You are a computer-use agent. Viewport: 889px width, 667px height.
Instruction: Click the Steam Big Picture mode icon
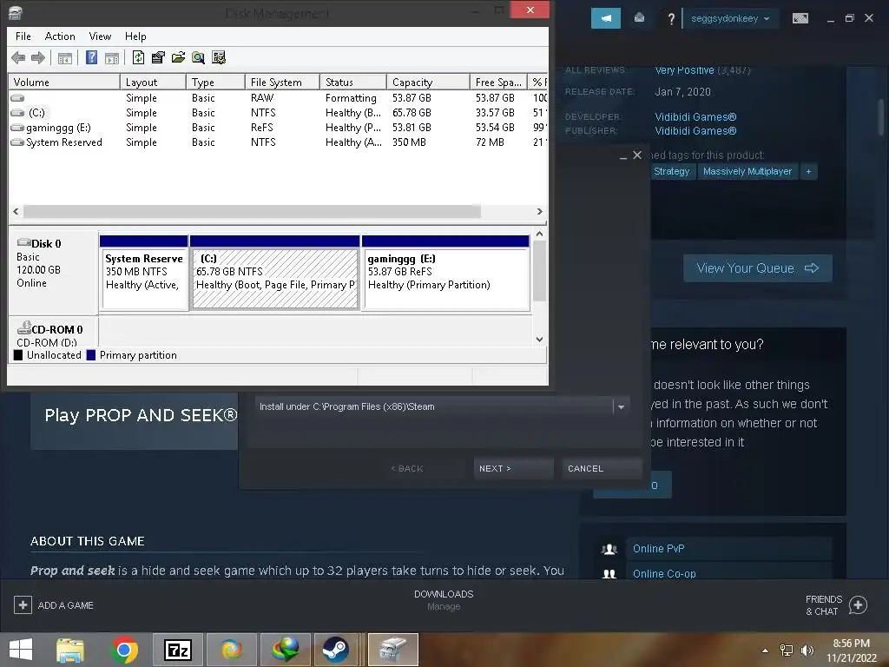pos(800,19)
